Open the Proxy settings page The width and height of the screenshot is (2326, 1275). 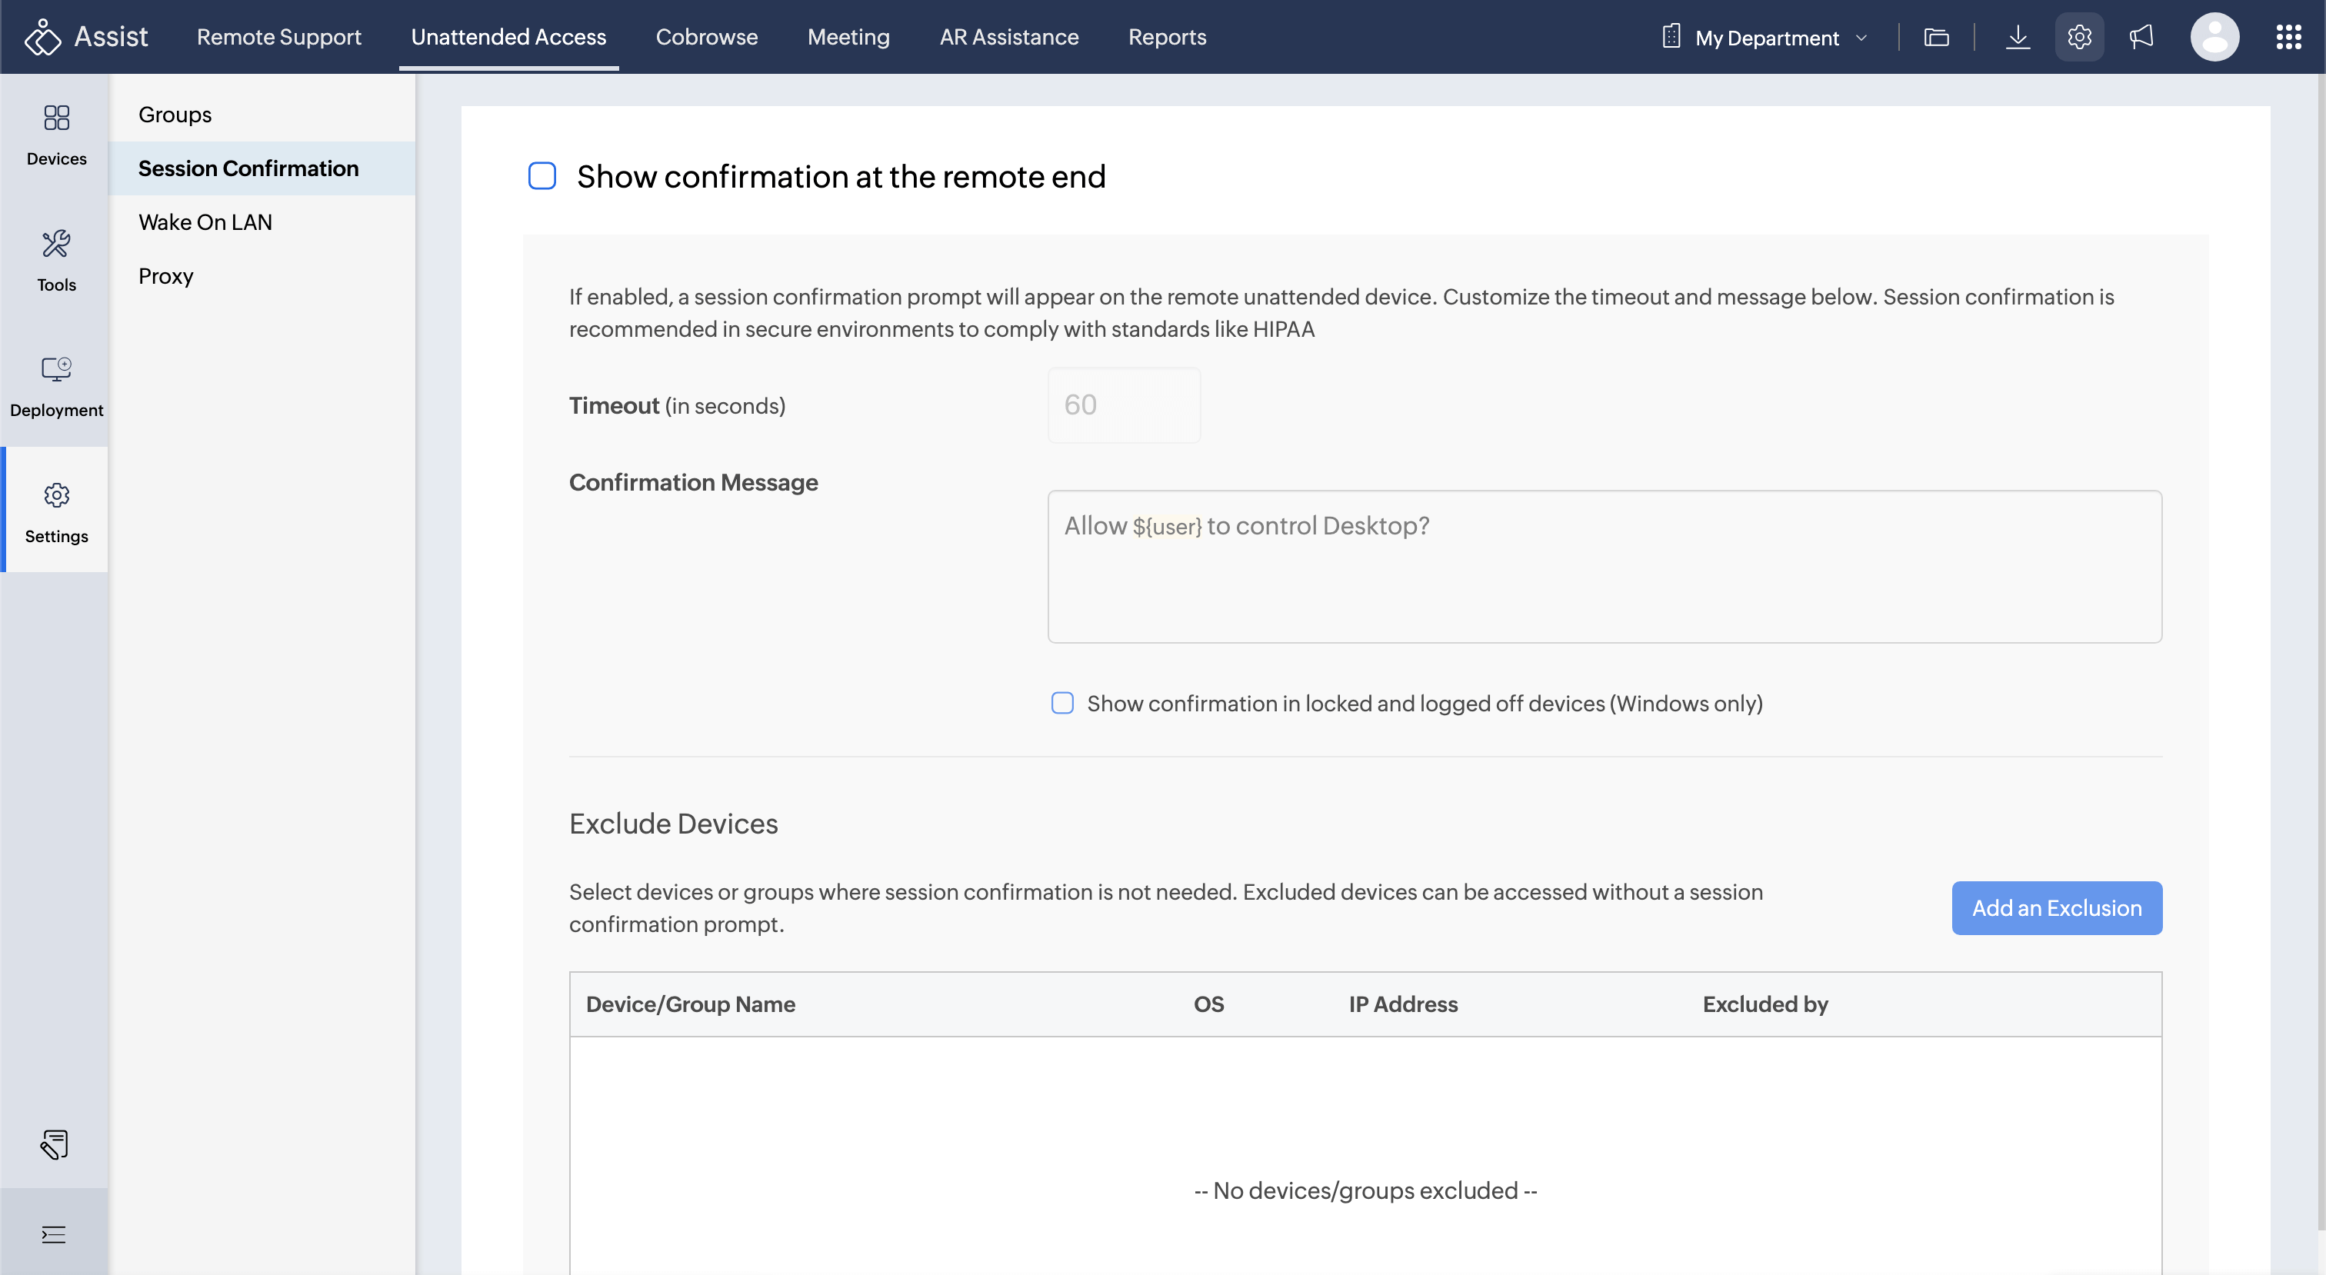click(x=166, y=275)
